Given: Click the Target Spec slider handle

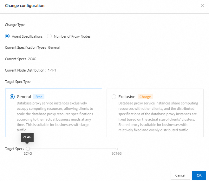Looking at the screenshot, I should click(28, 149).
